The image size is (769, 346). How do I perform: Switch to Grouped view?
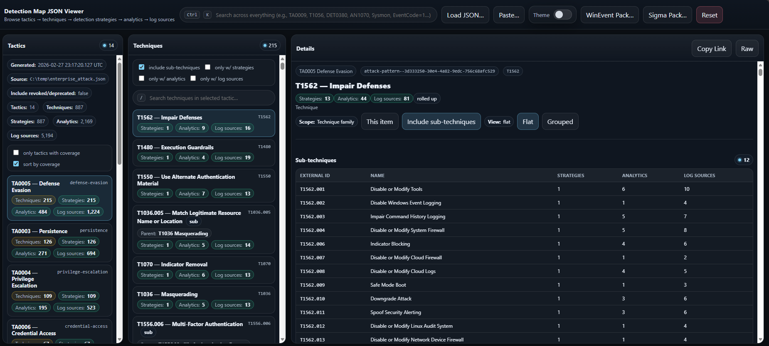559,122
